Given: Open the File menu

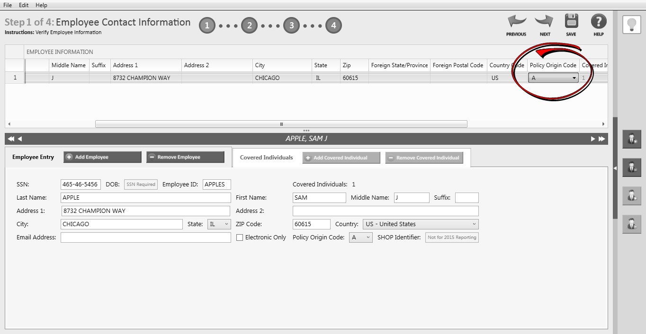Looking at the screenshot, I should (8, 5).
